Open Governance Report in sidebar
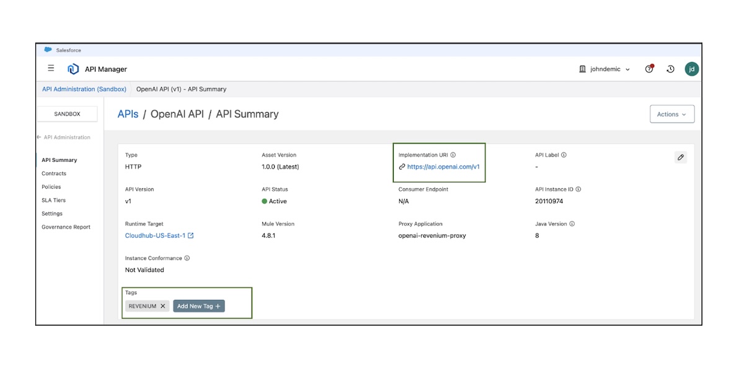Viewport: 744px width, 371px height. pos(66,227)
